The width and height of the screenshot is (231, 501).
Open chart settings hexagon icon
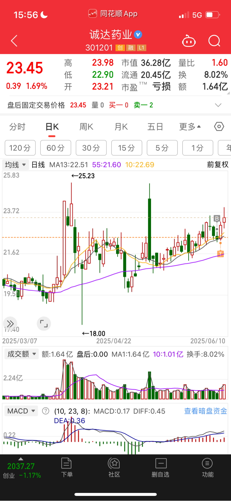pyautogui.click(x=219, y=127)
